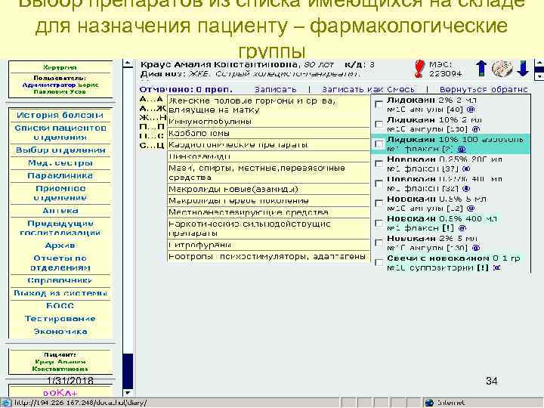Open Предыдущие госпитализации

tap(60, 228)
